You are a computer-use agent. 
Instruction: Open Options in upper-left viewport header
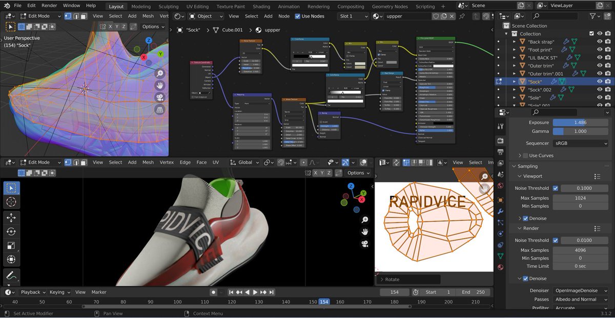click(x=153, y=27)
